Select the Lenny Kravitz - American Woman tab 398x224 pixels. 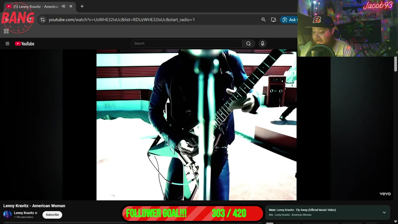click(40, 6)
